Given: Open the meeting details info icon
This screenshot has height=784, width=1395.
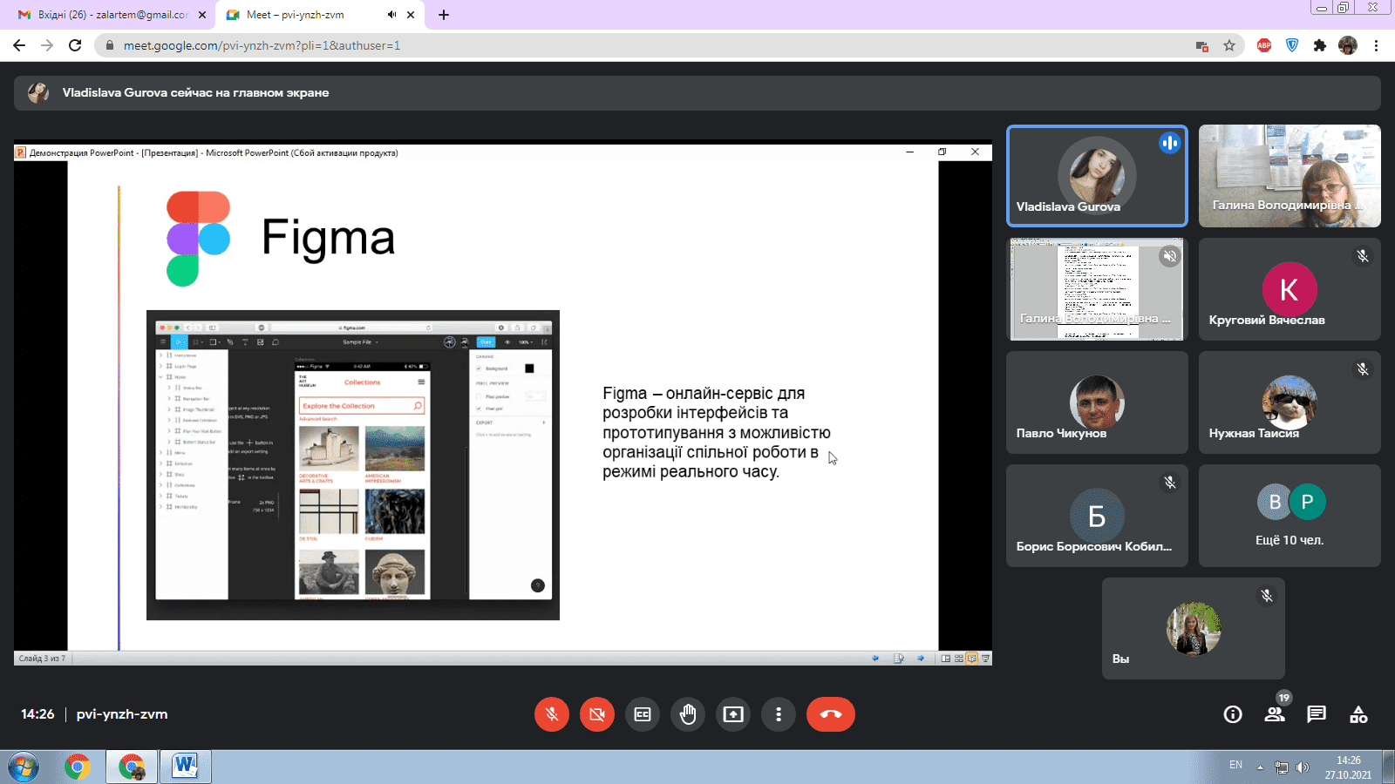Looking at the screenshot, I should (x=1233, y=714).
